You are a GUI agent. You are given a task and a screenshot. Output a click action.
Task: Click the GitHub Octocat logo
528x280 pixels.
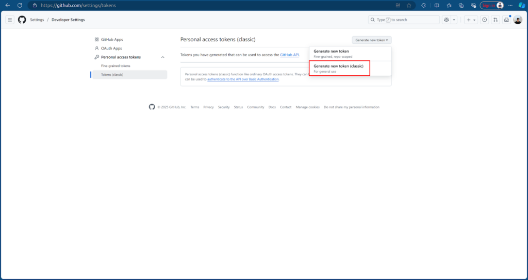[x=22, y=20]
